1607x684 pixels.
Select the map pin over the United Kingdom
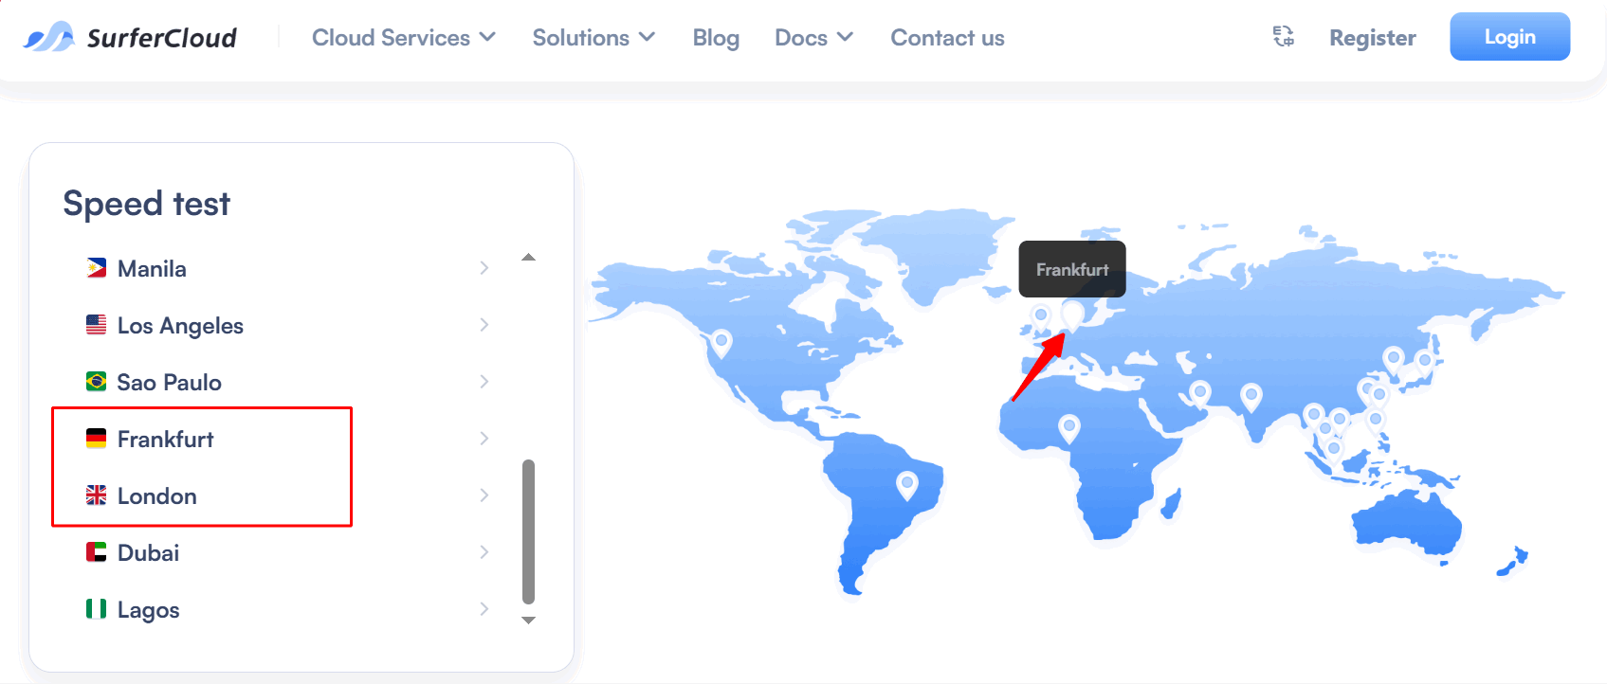1041,317
